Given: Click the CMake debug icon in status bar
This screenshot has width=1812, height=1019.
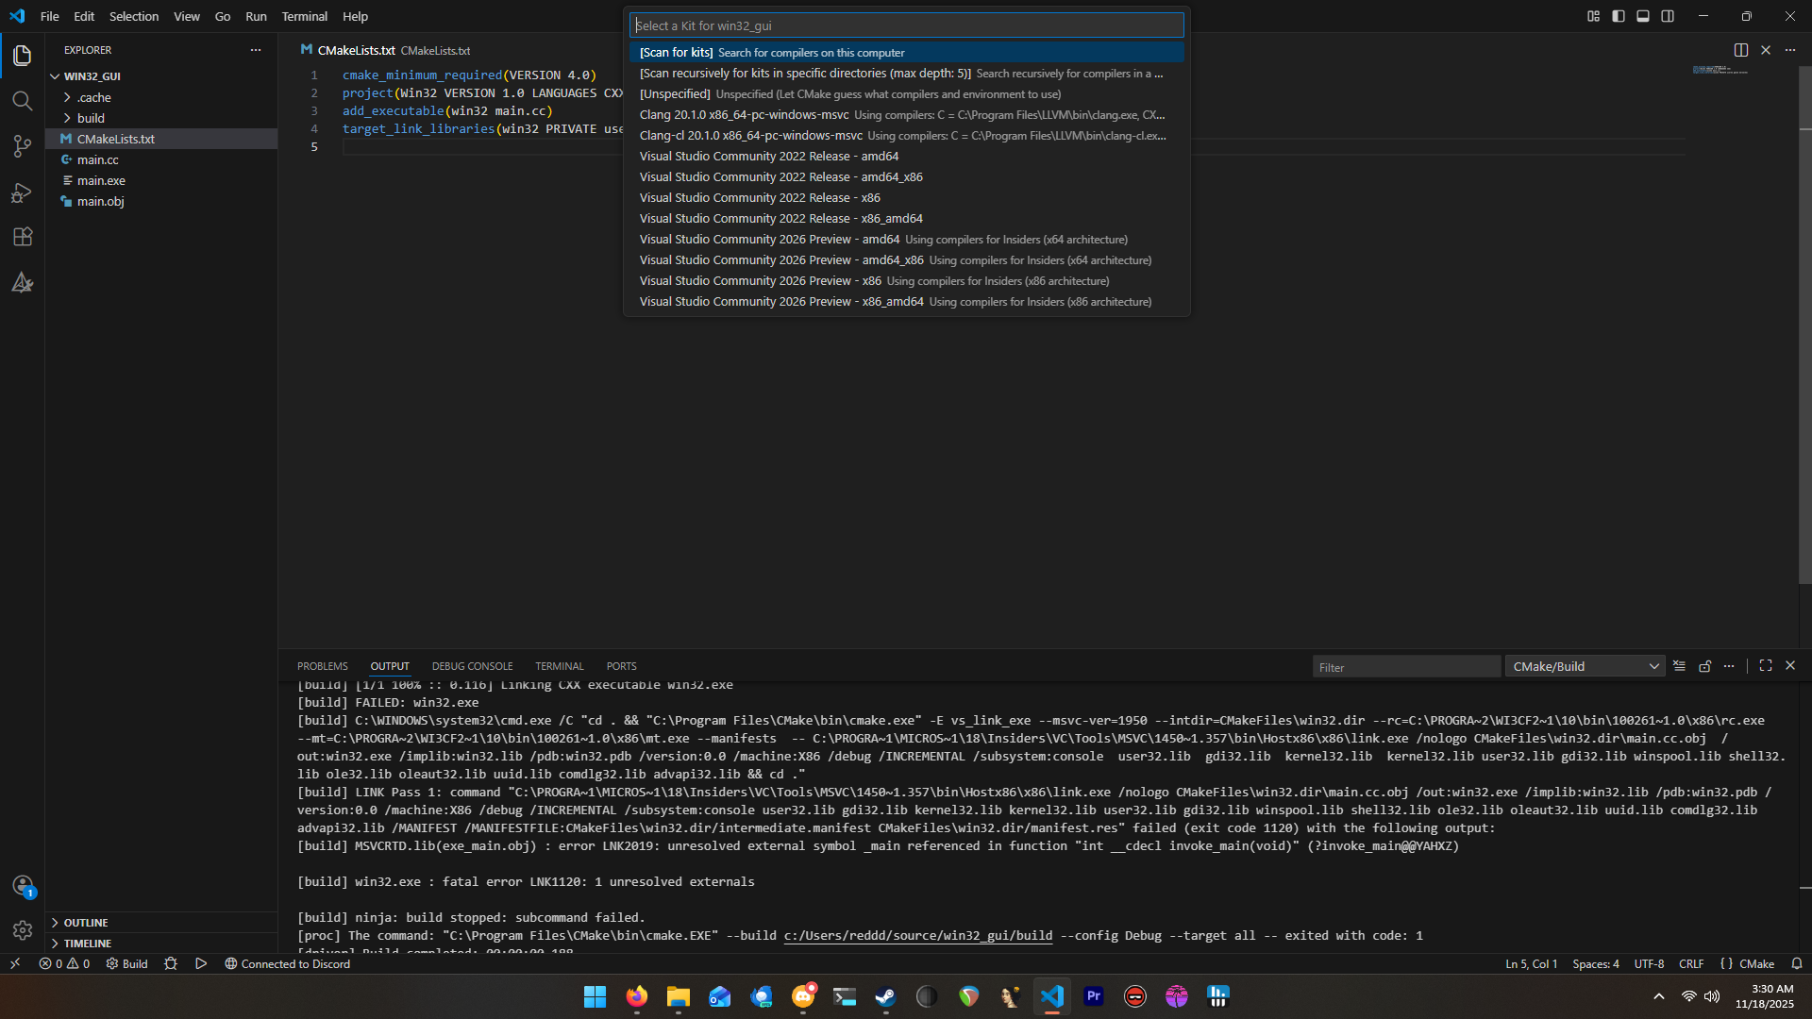Looking at the screenshot, I should tap(171, 963).
